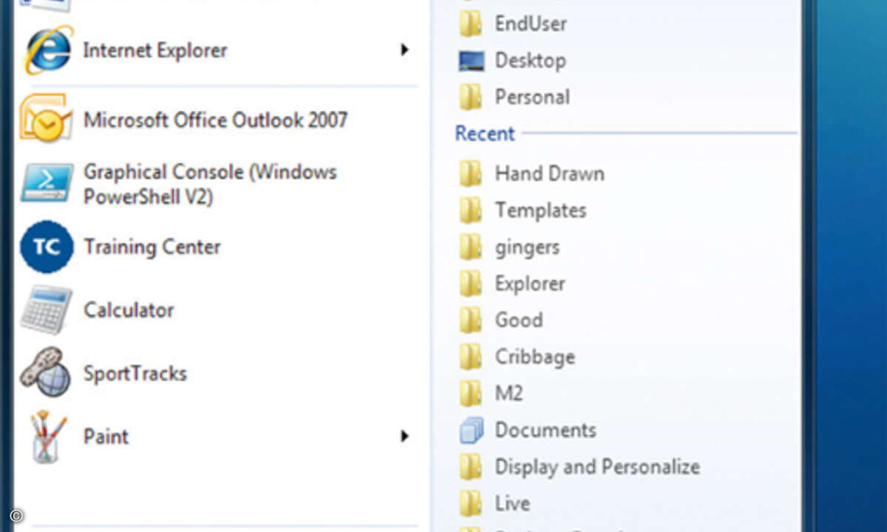
Task: Click the 'Live' recent item text
Action: tap(512, 503)
